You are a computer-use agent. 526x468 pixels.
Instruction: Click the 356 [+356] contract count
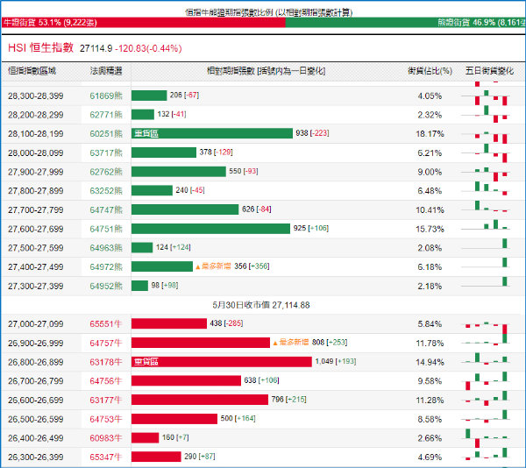click(x=252, y=266)
